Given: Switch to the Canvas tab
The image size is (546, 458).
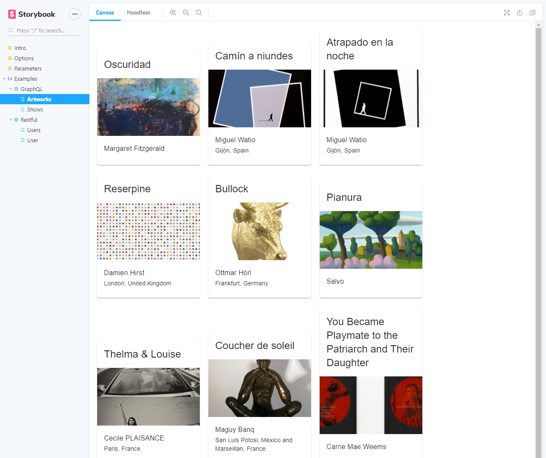Looking at the screenshot, I should click(105, 12).
